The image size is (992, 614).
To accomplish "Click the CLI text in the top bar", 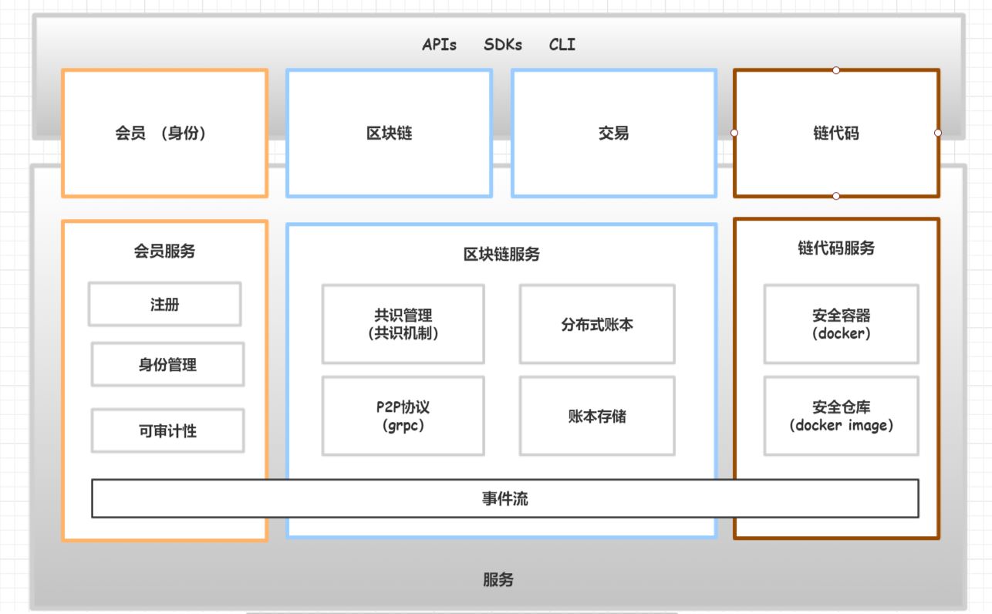I will click(x=561, y=45).
